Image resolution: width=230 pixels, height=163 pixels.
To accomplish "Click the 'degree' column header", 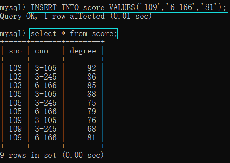I will pyautogui.click(x=83, y=51).
